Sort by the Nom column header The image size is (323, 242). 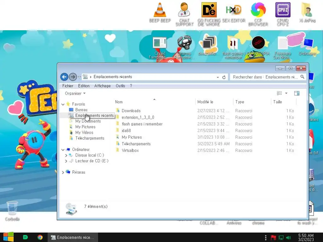pos(154,102)
